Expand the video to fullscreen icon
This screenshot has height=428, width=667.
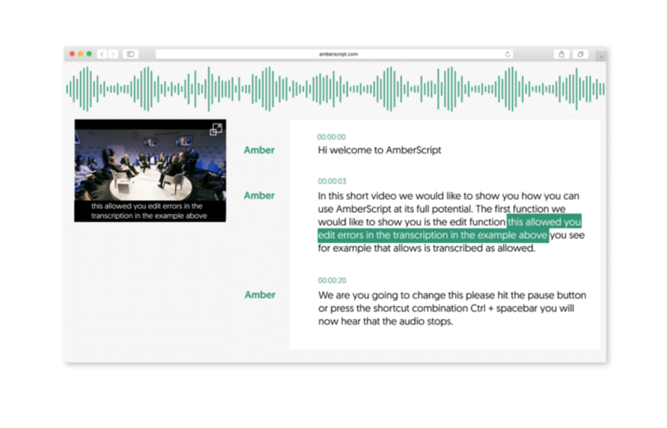pyautogui.click(x=216, y=130)
